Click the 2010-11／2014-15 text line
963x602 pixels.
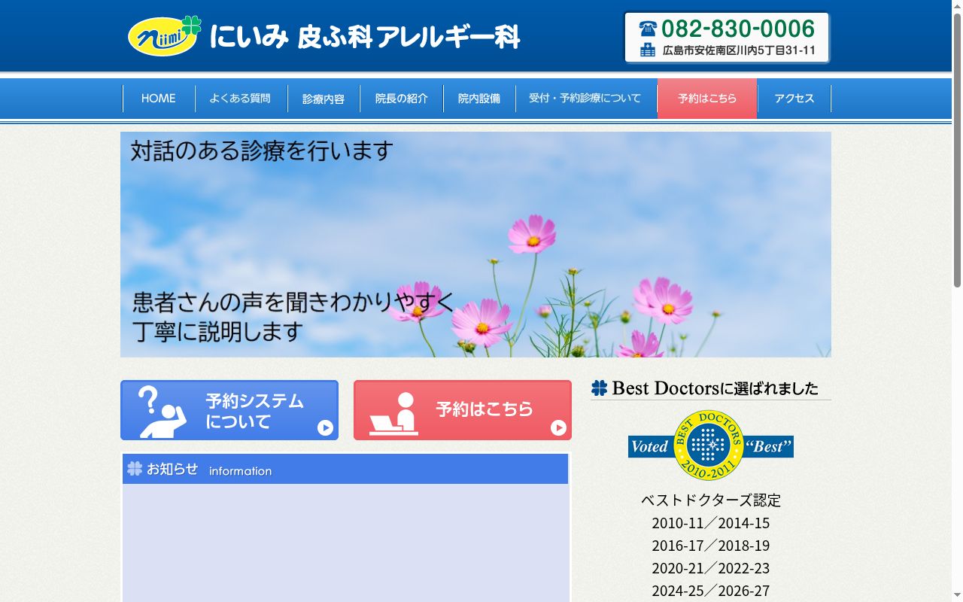[x=711, y=522]
